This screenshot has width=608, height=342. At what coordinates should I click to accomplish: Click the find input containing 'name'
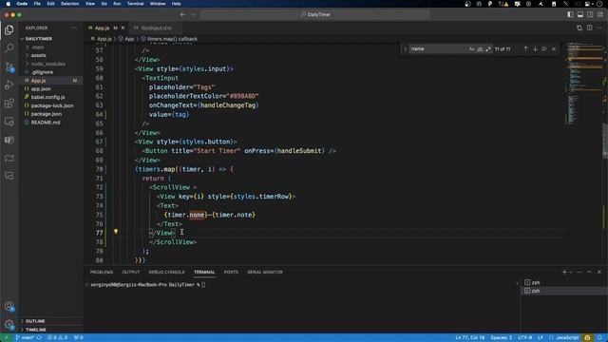pyautogui.click(x=438, y=48)
